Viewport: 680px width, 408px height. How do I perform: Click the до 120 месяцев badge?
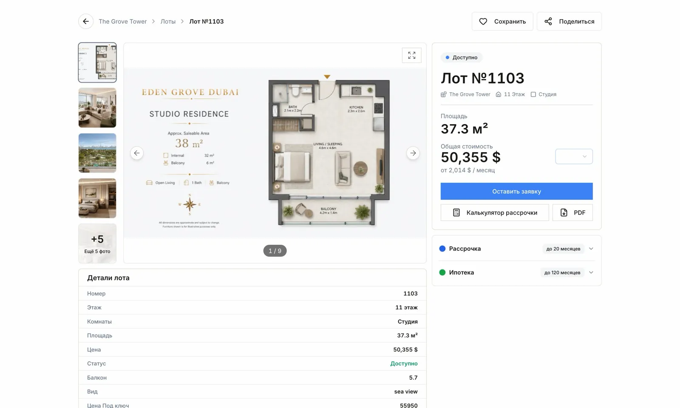coord(562,272)
